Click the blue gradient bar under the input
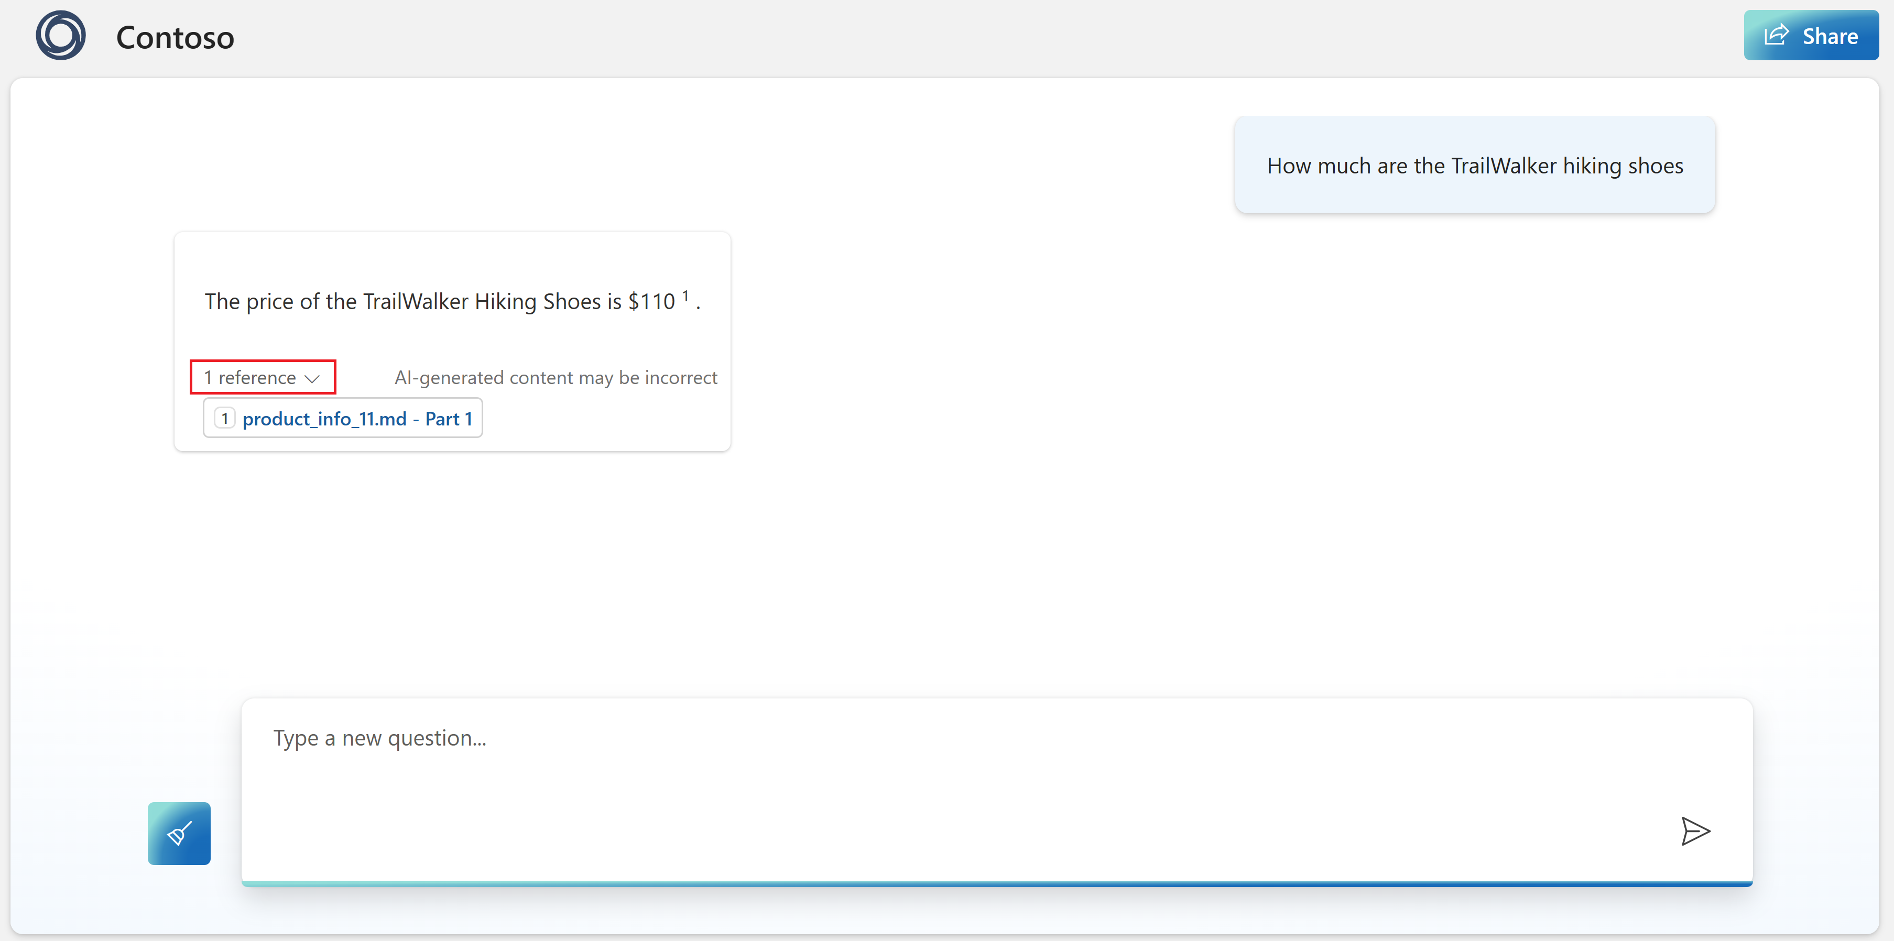 point(996,884)
